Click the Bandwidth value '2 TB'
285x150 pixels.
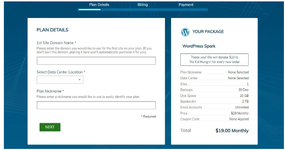(x=245, y=101)
